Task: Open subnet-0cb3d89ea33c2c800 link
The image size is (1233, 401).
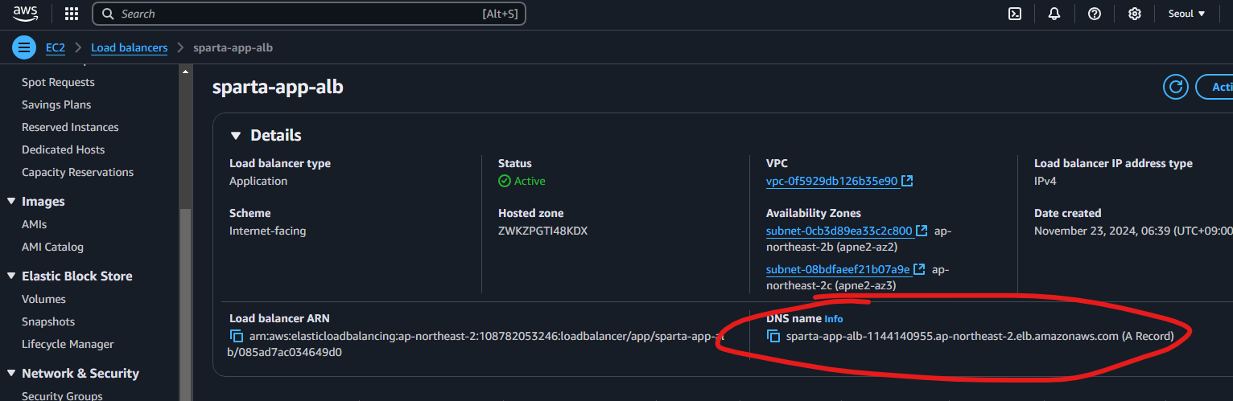Action: [839, 231]
